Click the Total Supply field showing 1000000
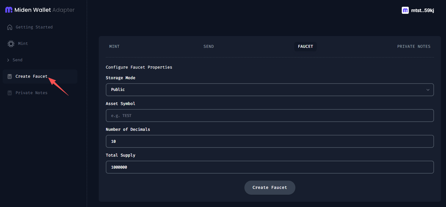The width and height of the screenshot is (446, 207). click(x=270, y=167)
